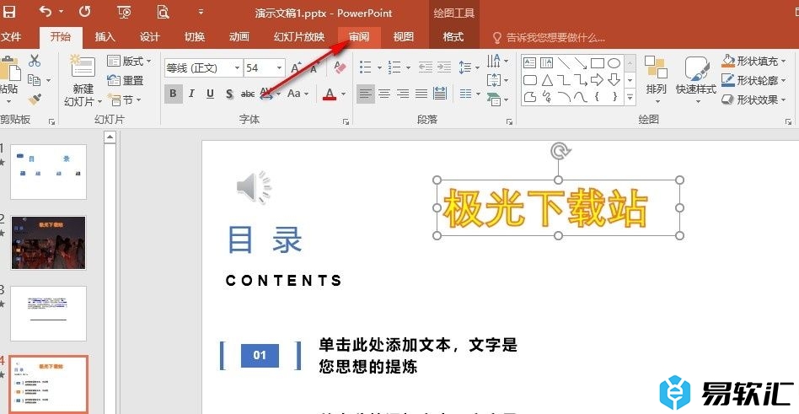799x414 pixels.
Task: Insert a text box shape
Action: [530, 63]
